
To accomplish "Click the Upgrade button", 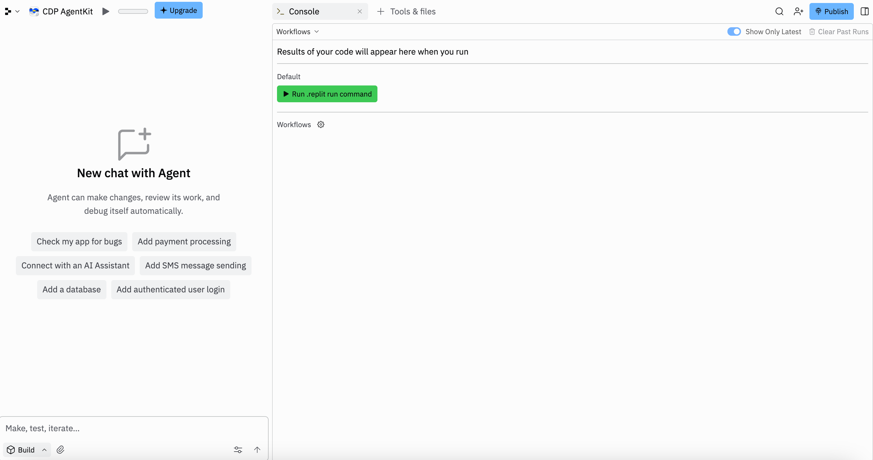I will [x=178, y=10].
